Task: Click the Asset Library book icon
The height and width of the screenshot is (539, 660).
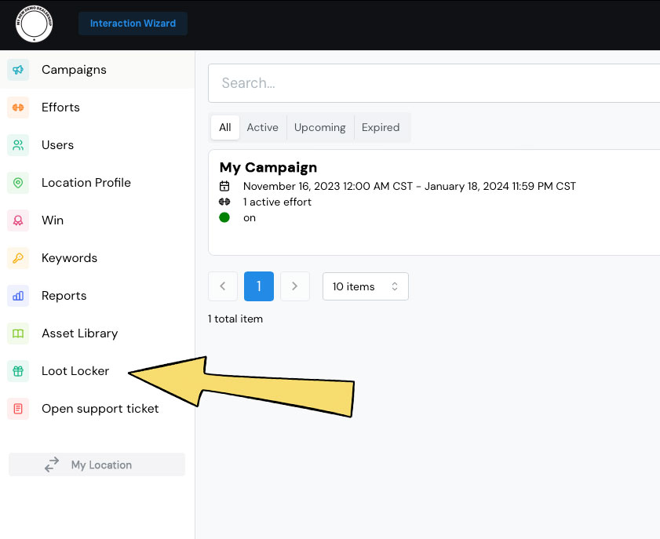Action: coord(18,333)
